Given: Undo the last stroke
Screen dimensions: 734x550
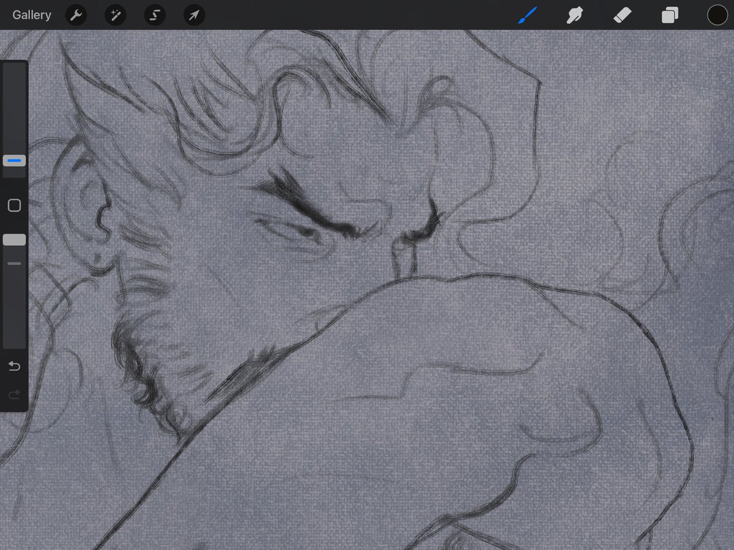Looking at the screenshot, I should 14,366.
